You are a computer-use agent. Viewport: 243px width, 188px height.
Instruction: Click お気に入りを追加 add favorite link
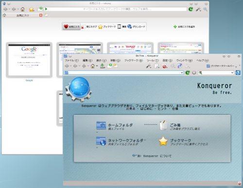tap(184, 27)
